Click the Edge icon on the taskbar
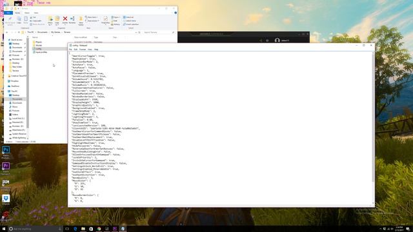This screenshot has height=232, width=413. [75, 229]
